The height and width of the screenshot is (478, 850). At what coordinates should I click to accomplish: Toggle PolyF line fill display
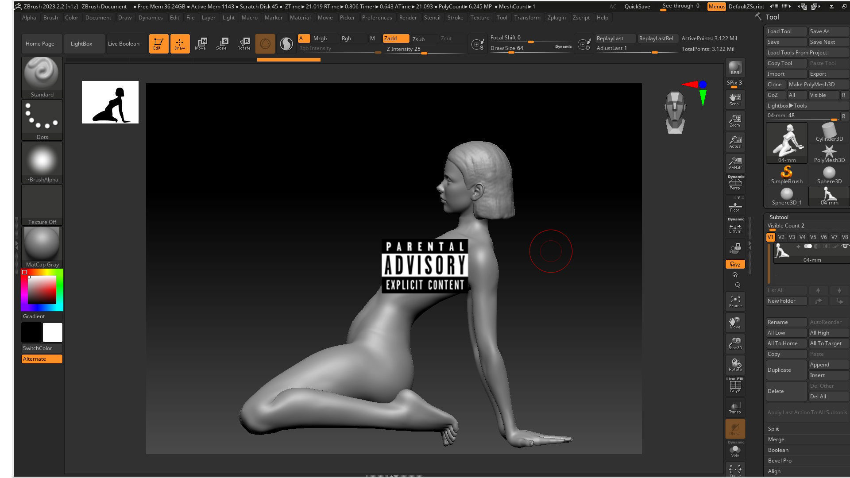coord(735,385)
